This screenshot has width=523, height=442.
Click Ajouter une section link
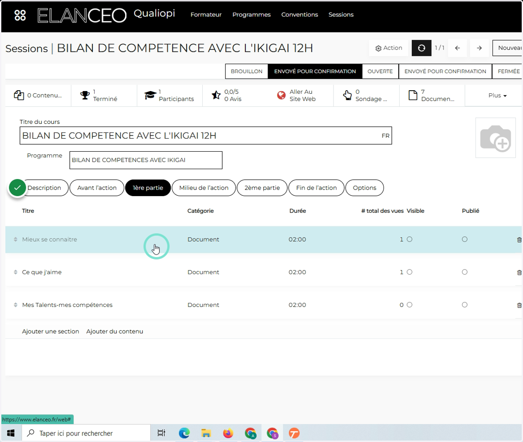[51, 332]
